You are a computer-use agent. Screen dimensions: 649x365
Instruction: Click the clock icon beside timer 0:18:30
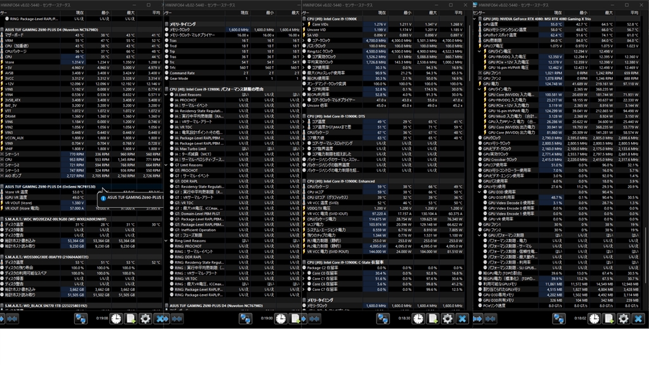(418, 319)
